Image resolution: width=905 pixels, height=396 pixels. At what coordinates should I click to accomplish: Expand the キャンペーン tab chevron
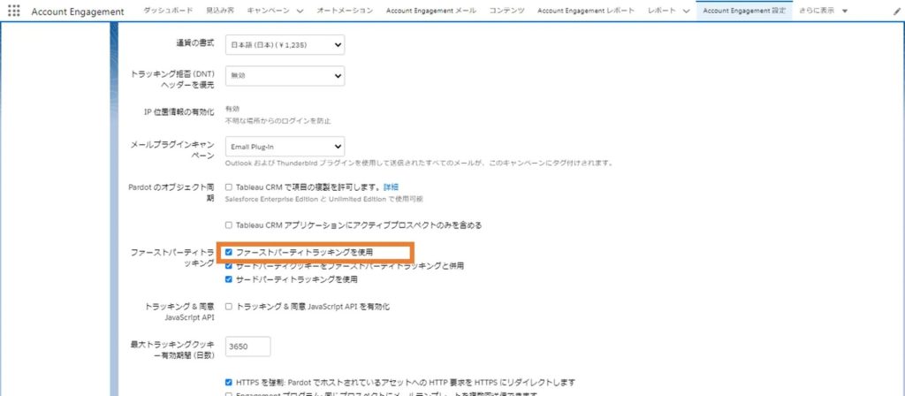point(300,11)
